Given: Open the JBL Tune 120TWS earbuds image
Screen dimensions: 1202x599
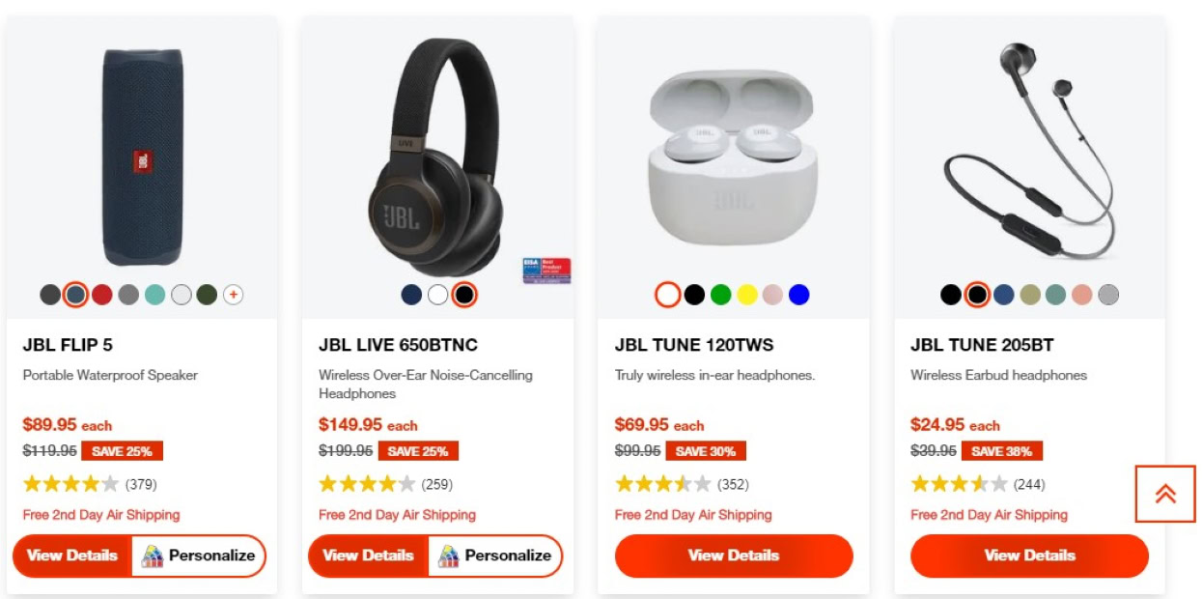Looking at the screenshot, I should [734, 155].
